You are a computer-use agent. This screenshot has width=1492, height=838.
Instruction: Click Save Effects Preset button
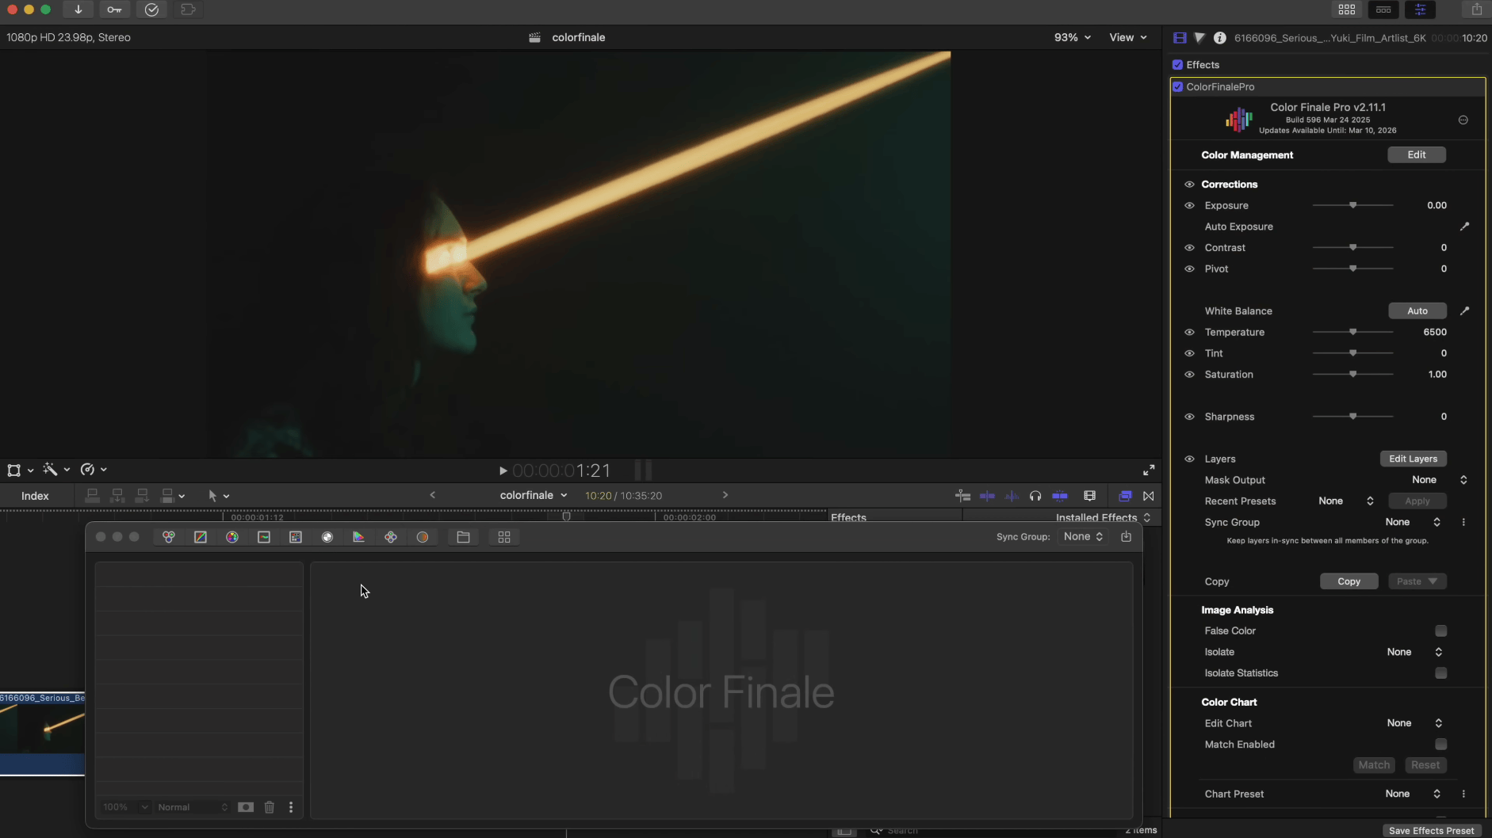[1431, 830]
